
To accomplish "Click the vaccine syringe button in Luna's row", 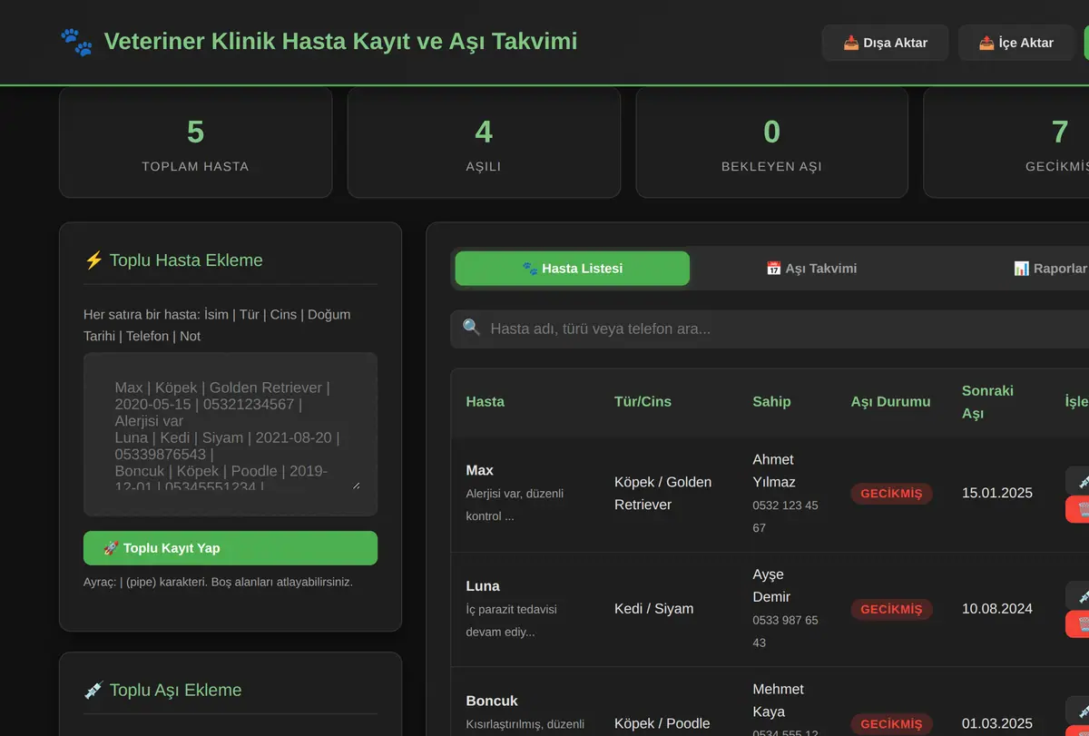I will point(1078,595).
